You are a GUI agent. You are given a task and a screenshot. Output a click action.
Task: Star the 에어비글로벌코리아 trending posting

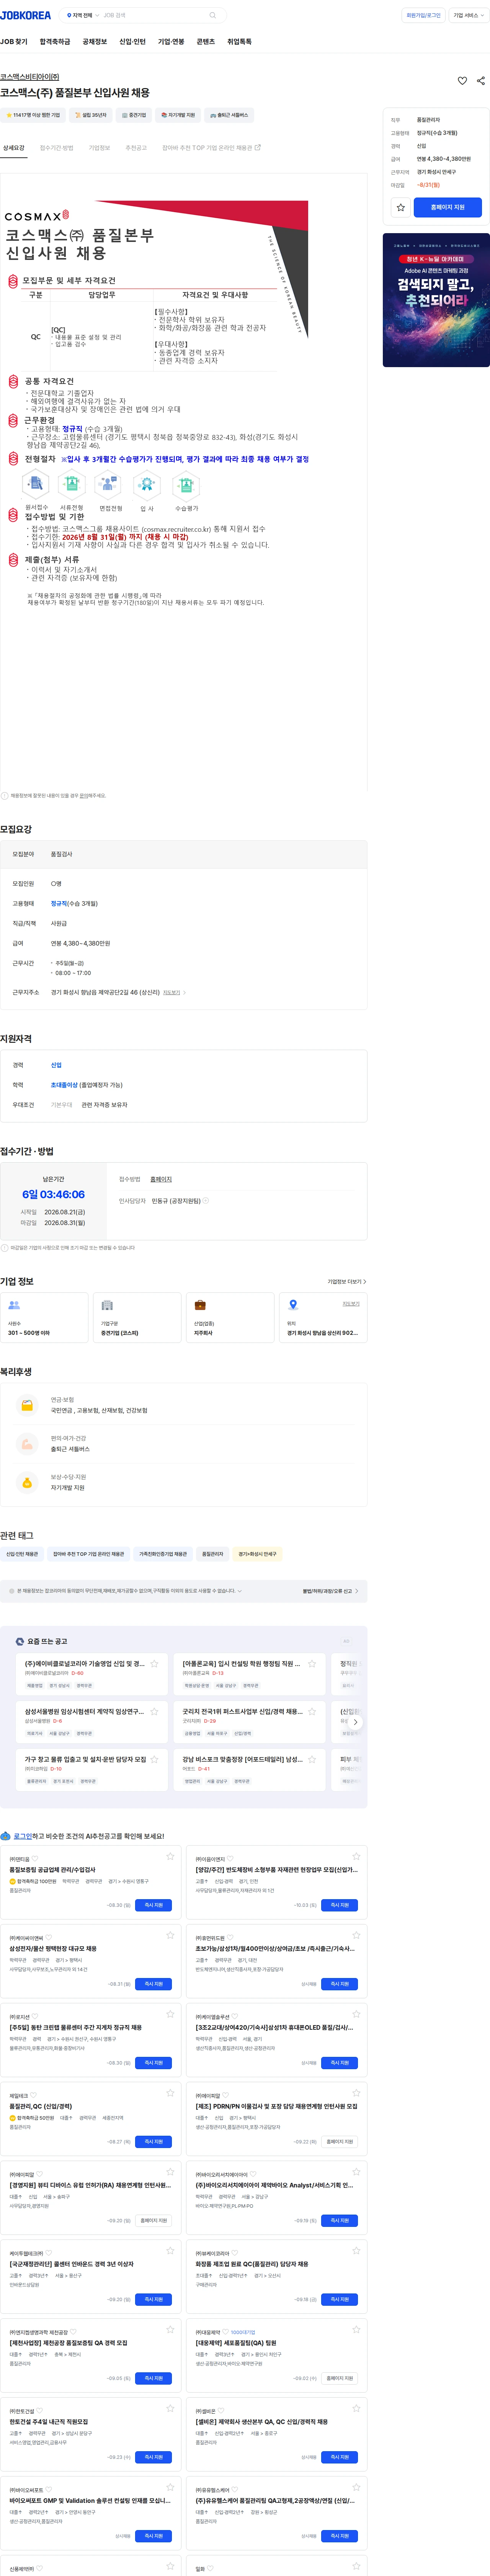(154, 1664)
